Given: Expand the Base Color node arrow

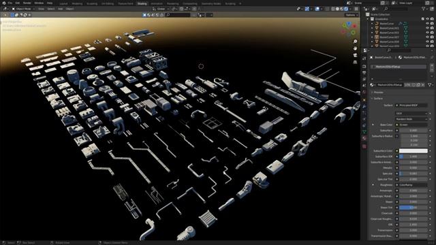Looking at the screenshot, I should (373, 125).
